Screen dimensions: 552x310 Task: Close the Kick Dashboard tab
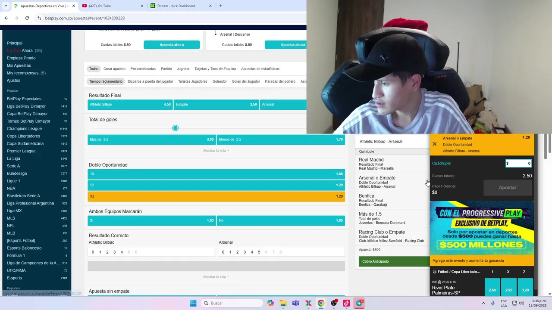pyautogui.click(x=210, y=6)
